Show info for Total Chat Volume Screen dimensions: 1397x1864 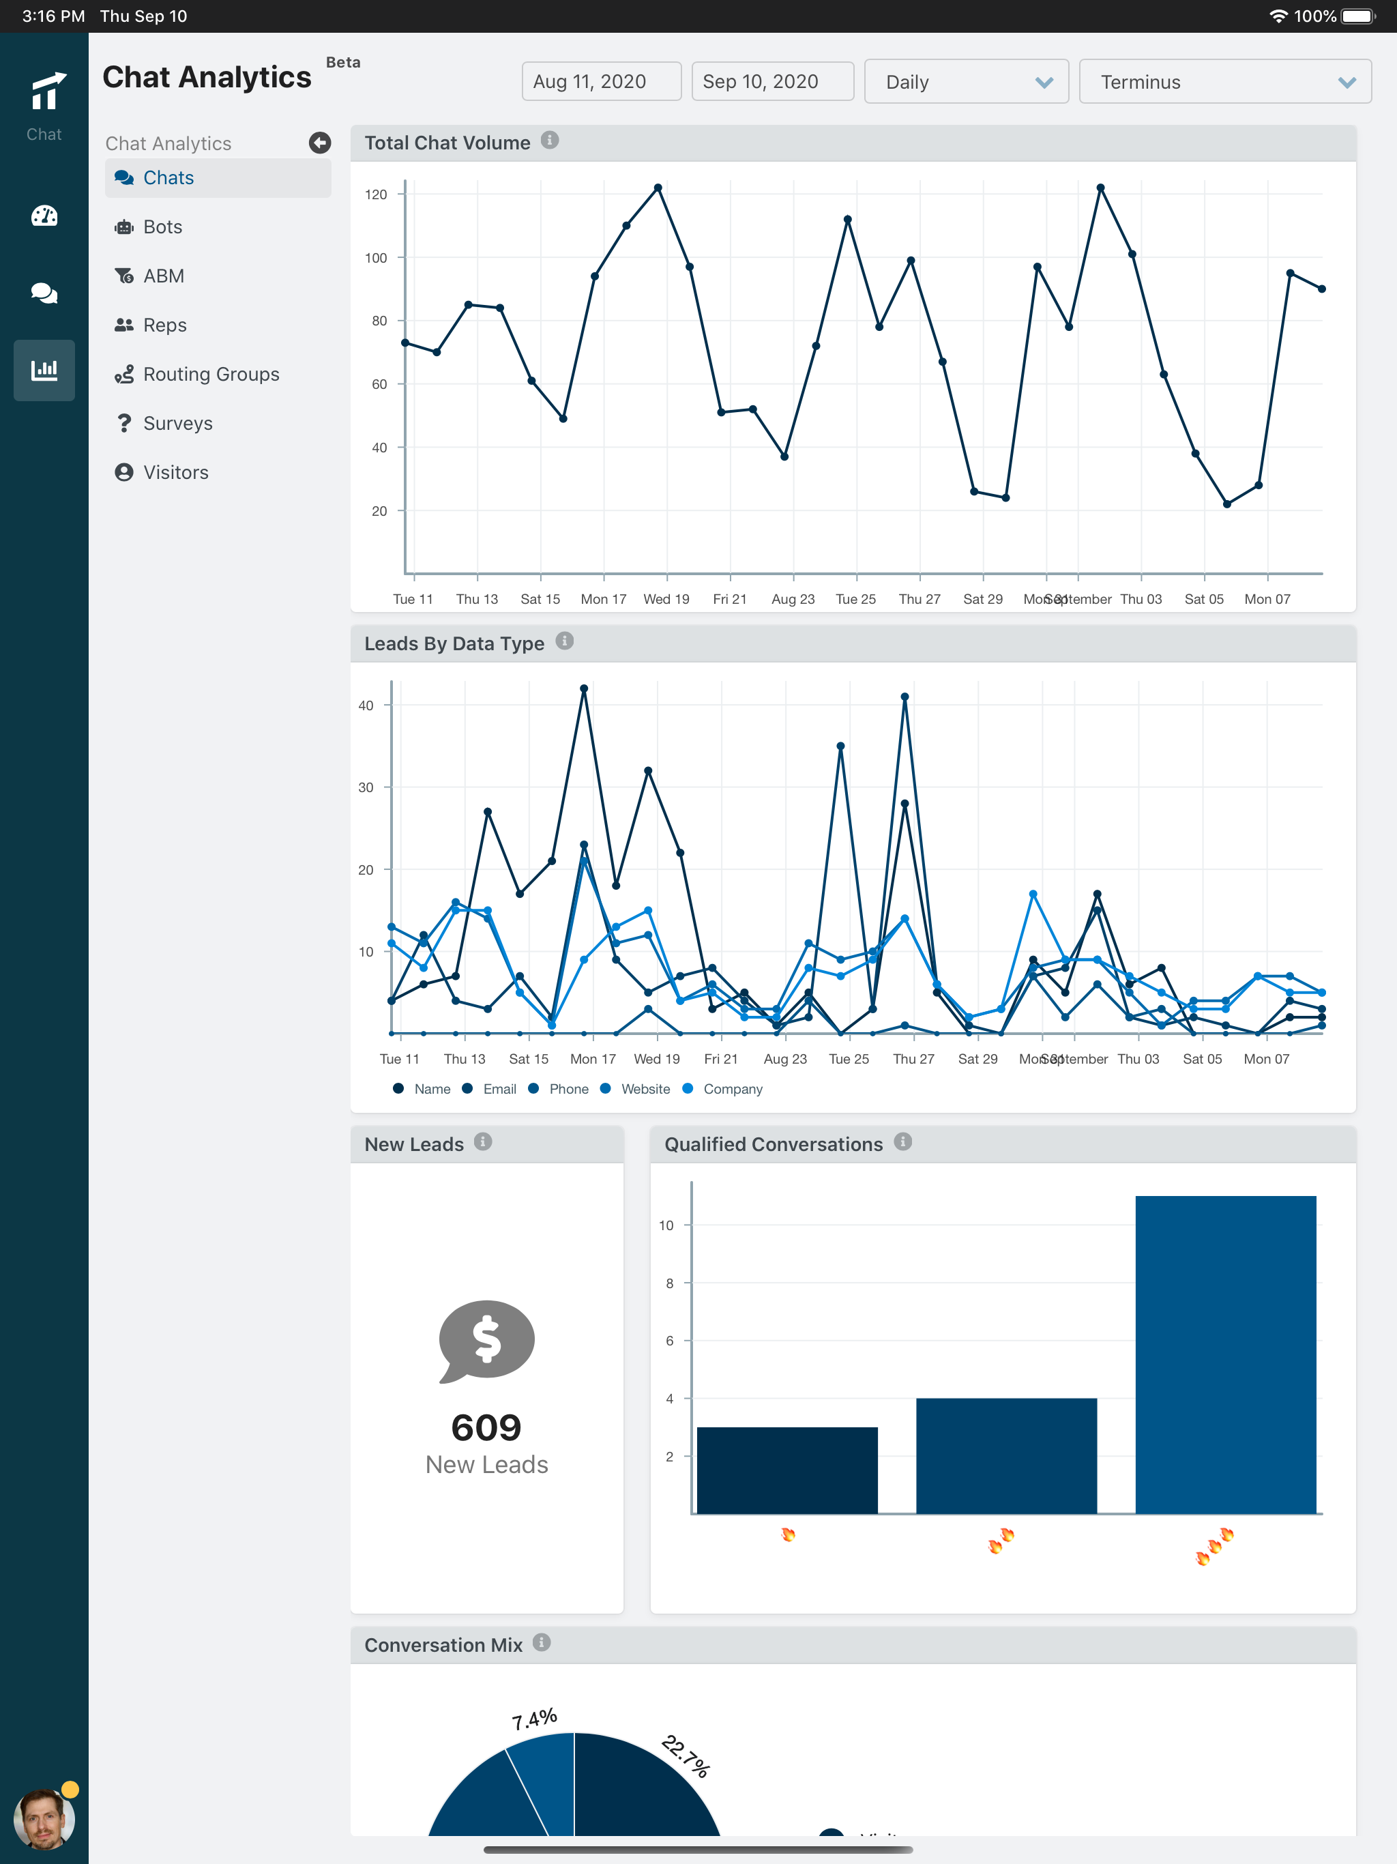coord(549,141)
